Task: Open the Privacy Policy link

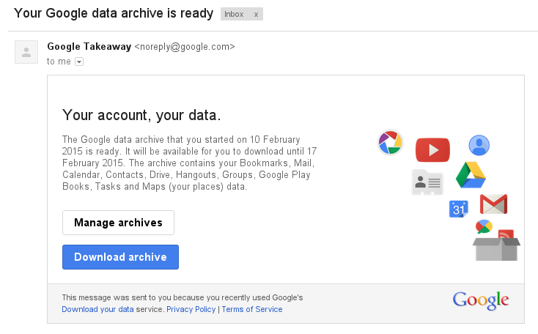Action: tap(191, 309)
